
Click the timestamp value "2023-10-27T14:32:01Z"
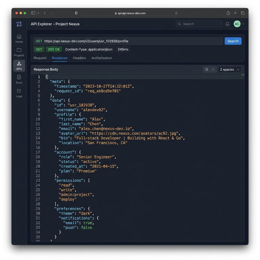pos(107,86)
